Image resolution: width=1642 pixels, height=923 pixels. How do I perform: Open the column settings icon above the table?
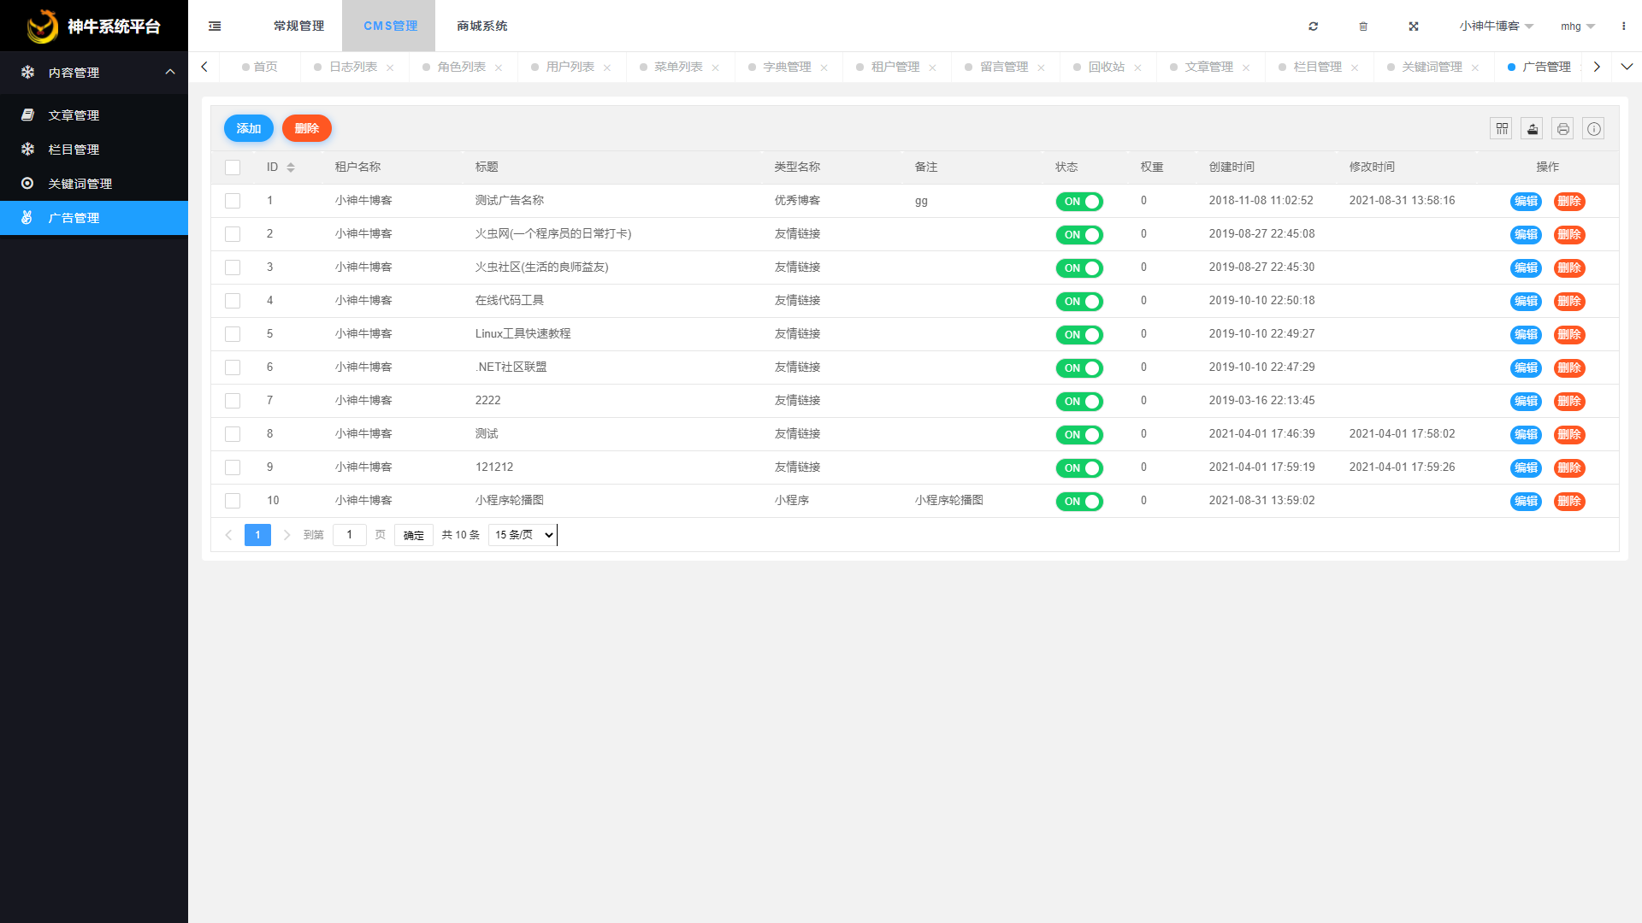point(1501,128)
